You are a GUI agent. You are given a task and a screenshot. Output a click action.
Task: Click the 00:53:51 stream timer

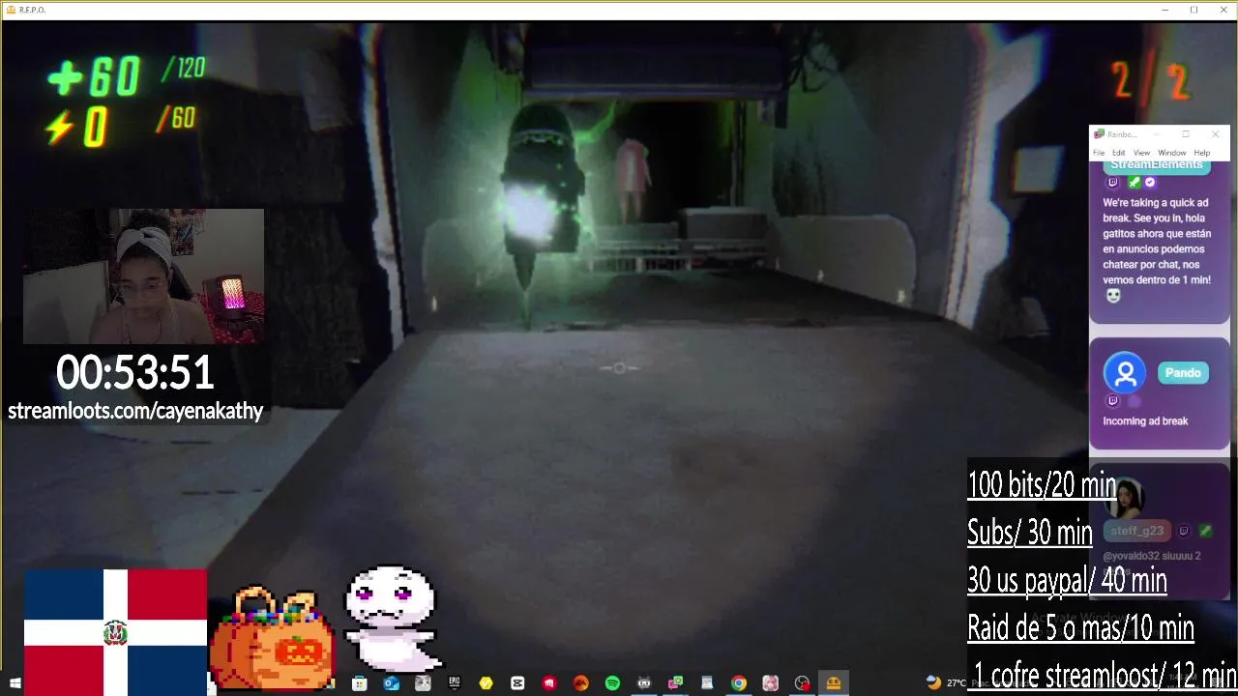click(x=134, y=373)
